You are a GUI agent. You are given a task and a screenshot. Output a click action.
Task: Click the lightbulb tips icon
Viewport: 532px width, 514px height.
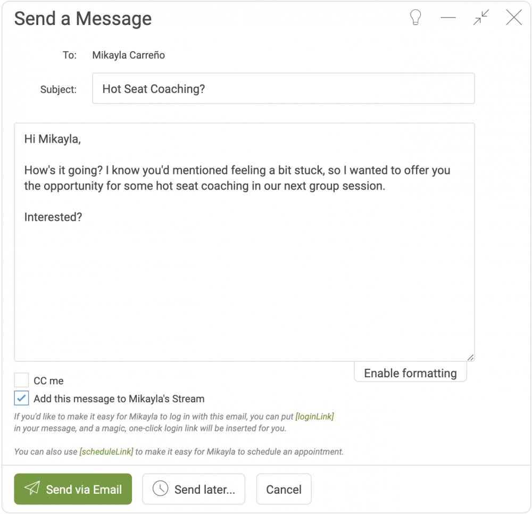coord(415,18)
